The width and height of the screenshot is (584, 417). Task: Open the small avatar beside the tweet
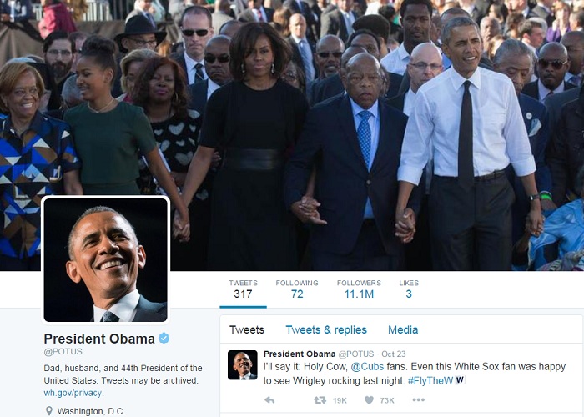pyautogui.click(x=243, y=365)
